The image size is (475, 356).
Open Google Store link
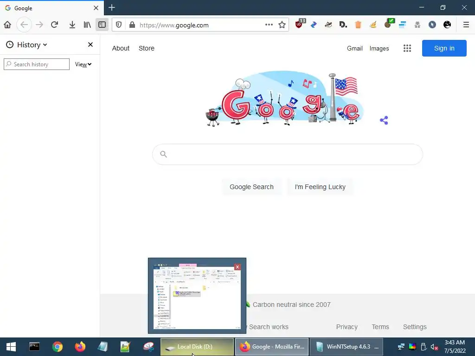pos(146,48)
